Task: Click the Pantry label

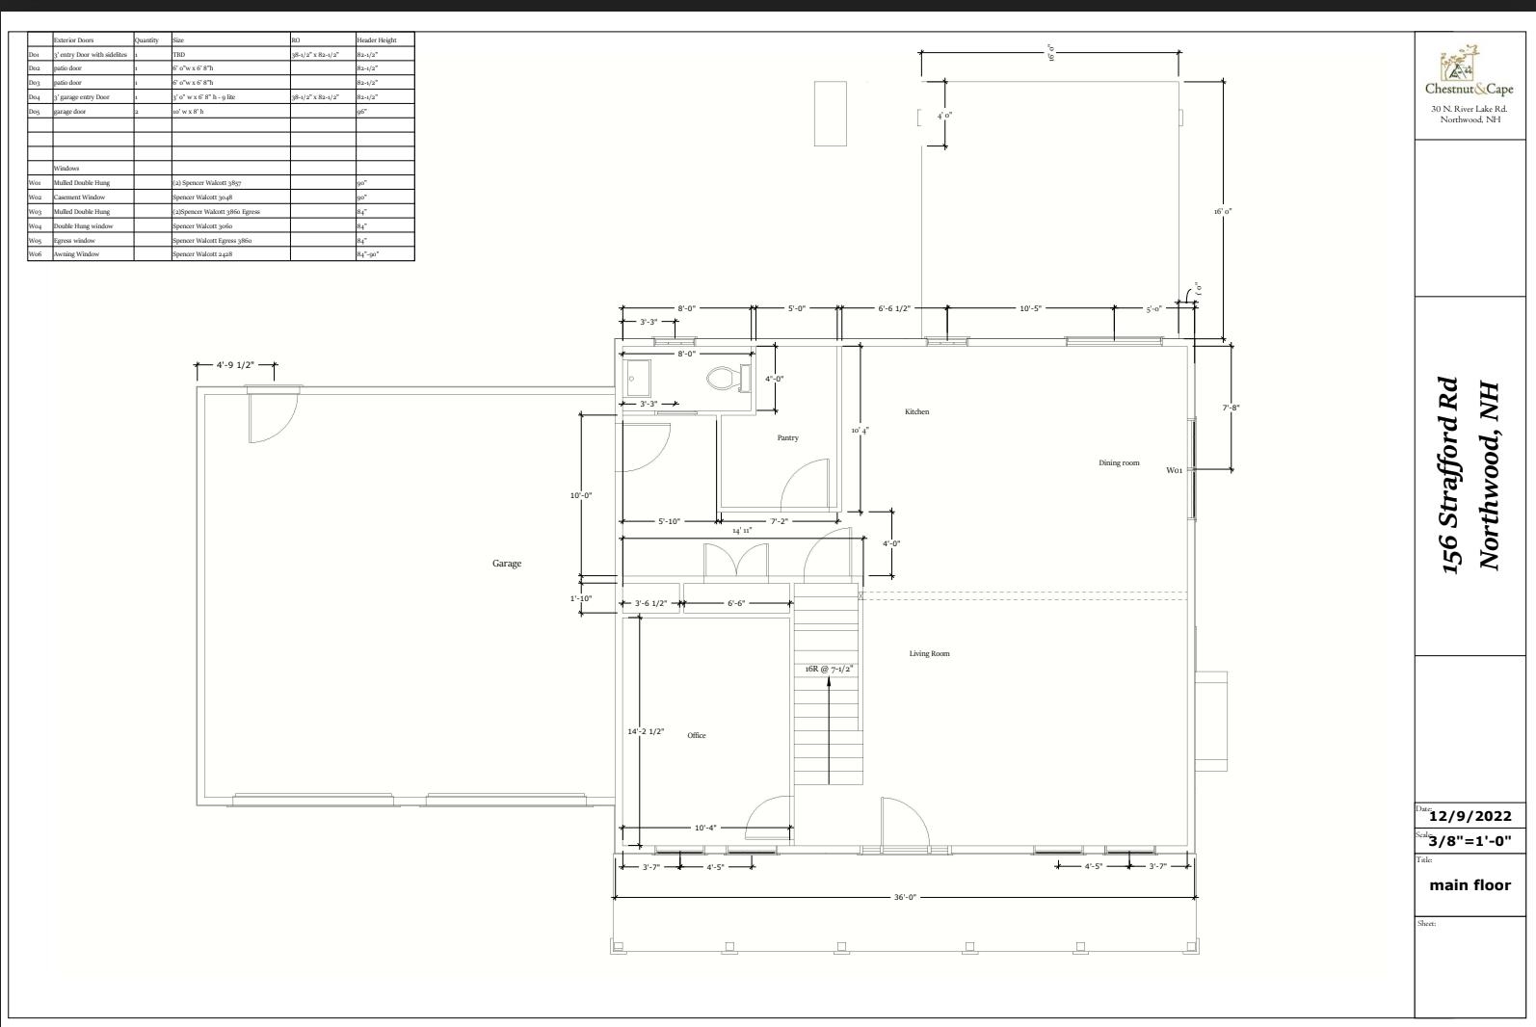Action: click(788, 437)
